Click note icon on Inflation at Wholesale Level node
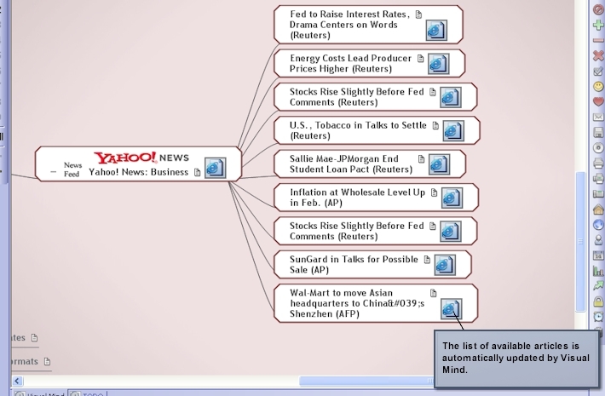 (434, 192)
